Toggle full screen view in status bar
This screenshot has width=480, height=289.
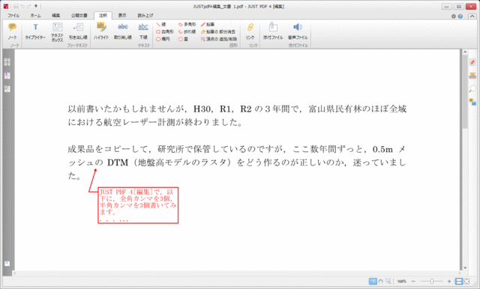pos(466,282)
